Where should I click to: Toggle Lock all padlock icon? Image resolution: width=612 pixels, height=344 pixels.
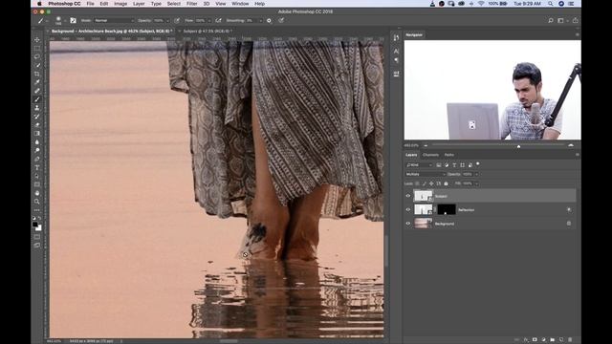tap(447, 183)
